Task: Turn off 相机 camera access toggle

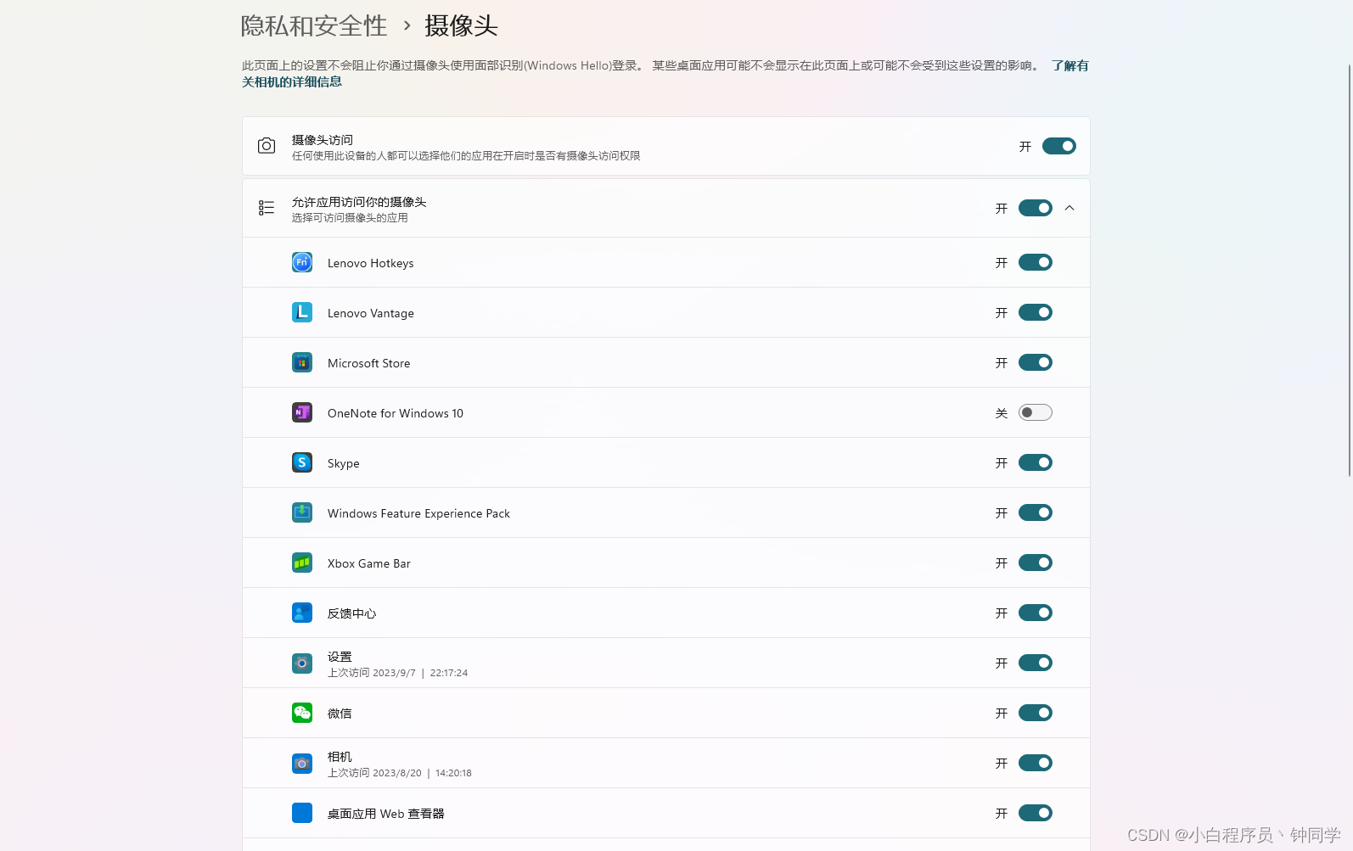Action: [x=1036, y=763]
